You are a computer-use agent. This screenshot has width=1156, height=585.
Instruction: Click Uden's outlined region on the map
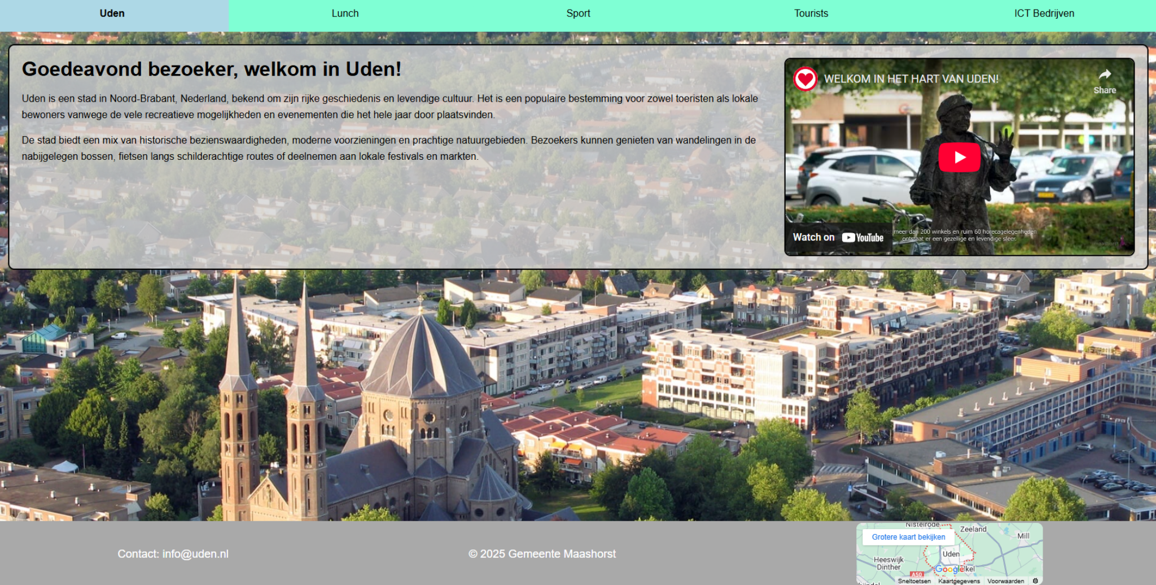(x=951, y=555)
